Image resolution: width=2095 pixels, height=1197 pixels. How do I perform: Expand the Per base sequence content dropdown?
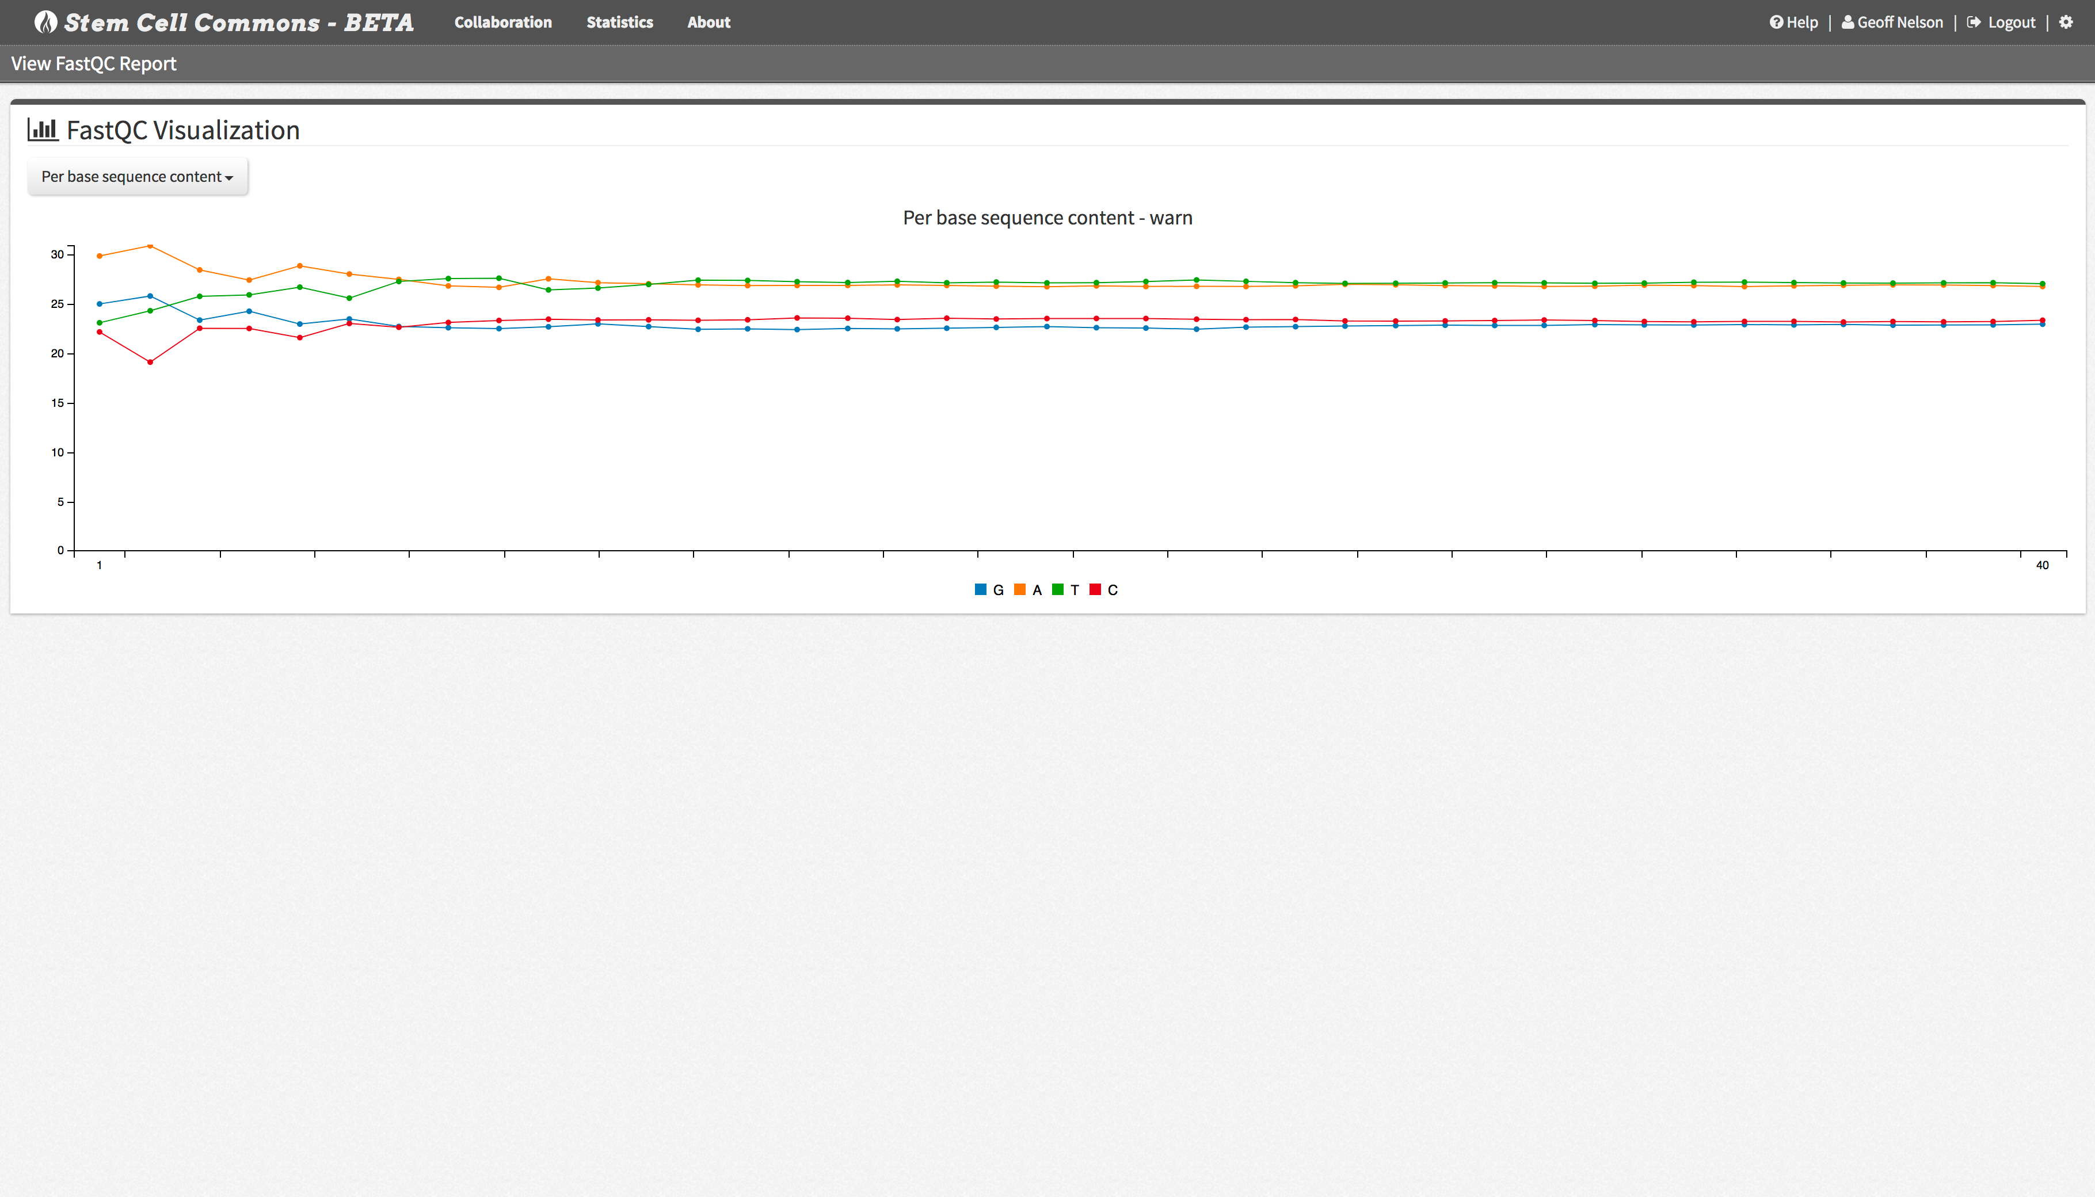(x=138, y=177)
